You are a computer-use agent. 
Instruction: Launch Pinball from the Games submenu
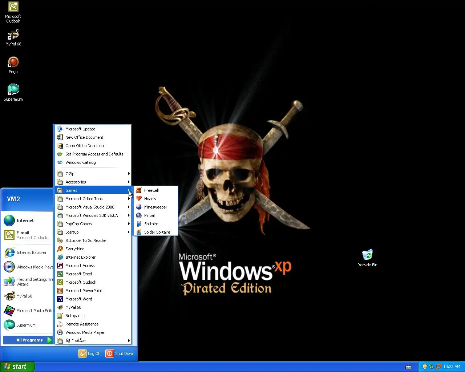[156, 215]
